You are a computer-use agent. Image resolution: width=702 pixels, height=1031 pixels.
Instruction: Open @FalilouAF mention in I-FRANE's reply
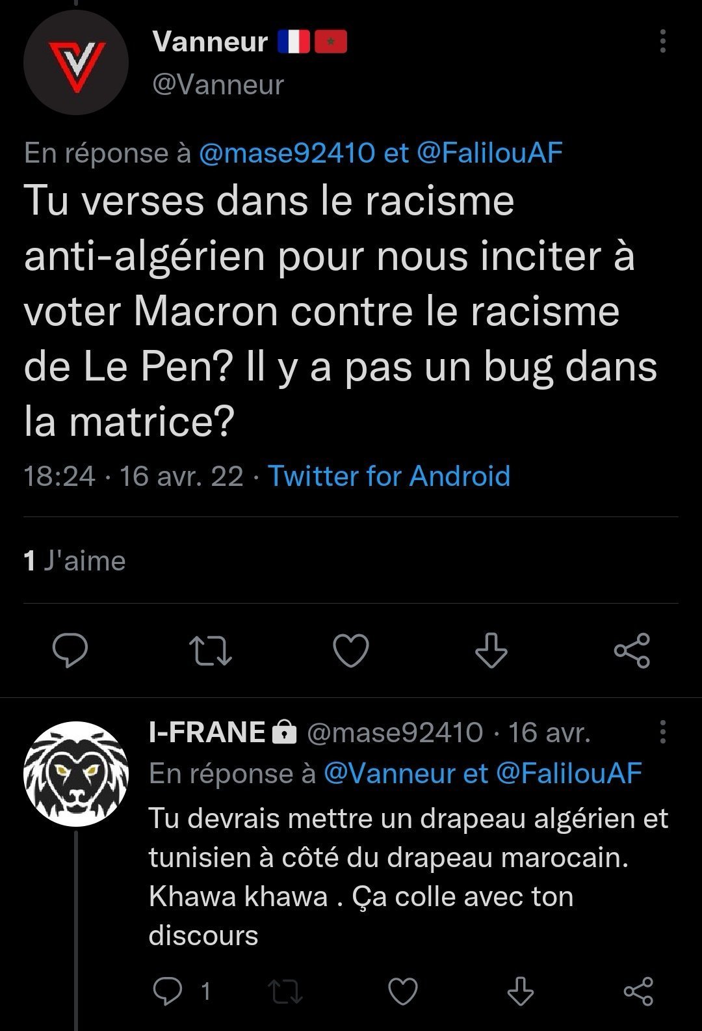pos(569,773)
